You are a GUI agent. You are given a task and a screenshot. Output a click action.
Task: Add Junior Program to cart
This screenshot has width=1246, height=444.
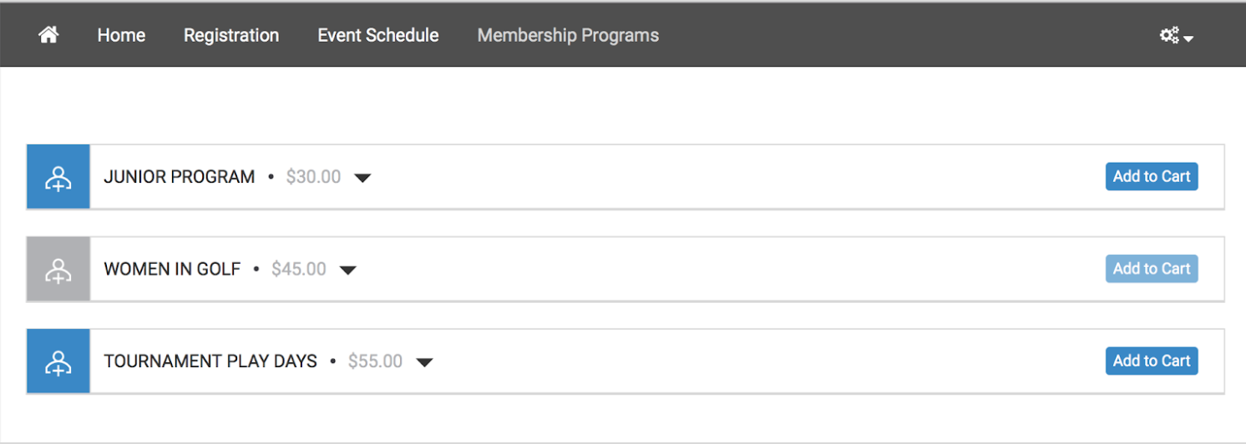click(1152, 176)
